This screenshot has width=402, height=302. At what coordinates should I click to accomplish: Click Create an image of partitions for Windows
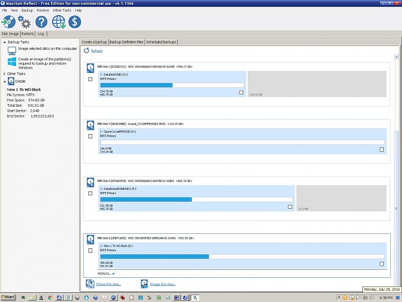tap(44, 63)
